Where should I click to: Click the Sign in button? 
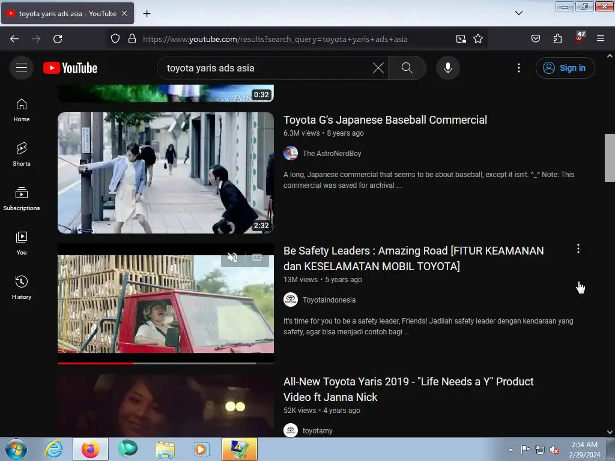[565, 68]
